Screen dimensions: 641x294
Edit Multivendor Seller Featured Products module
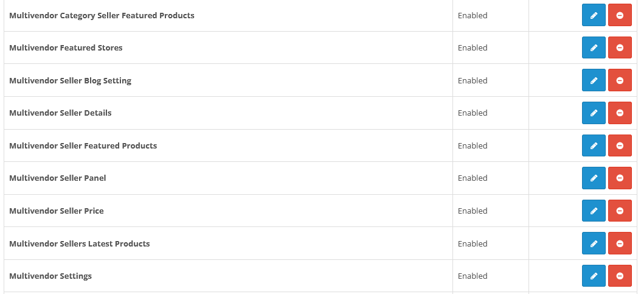click(x=594, y=145)
